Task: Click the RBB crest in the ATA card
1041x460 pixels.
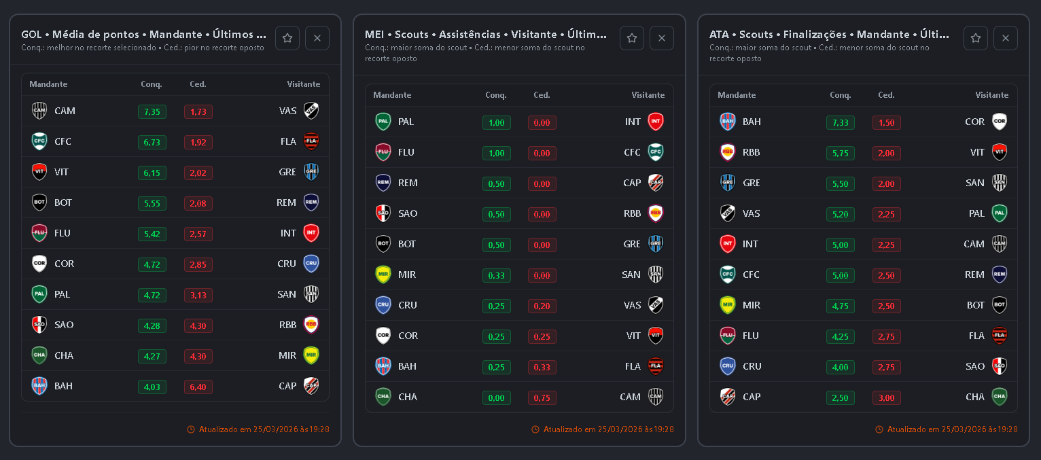Action: click(x=728, y=152)
